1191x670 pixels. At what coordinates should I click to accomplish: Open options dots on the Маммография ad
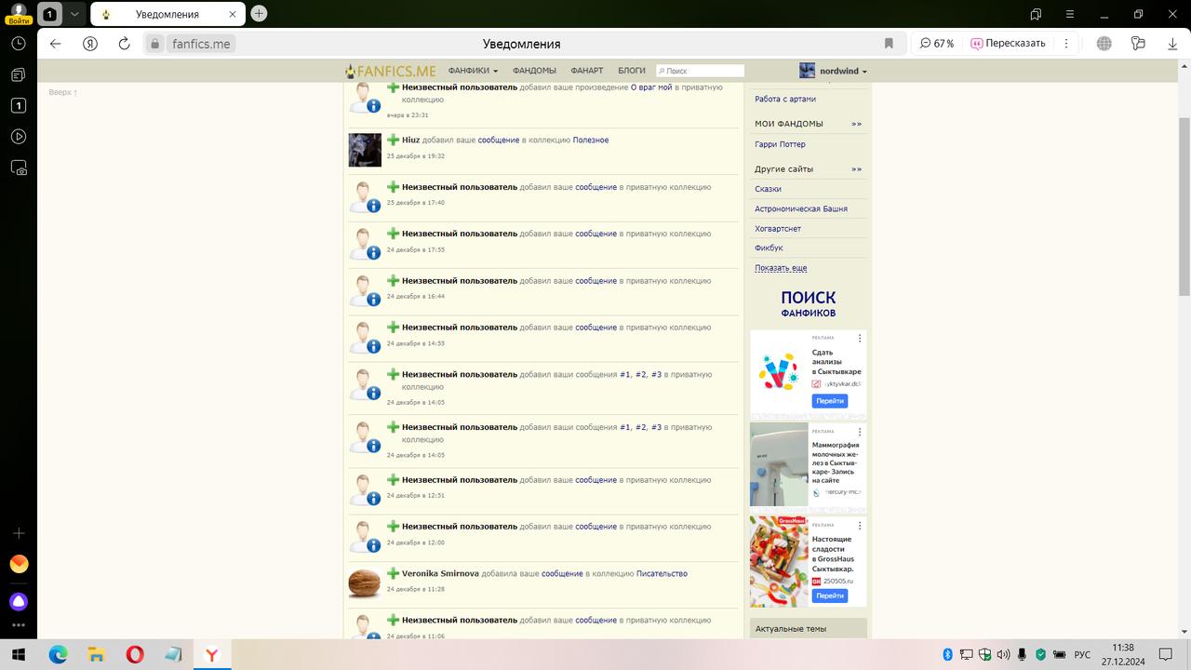tap(860, 432)
